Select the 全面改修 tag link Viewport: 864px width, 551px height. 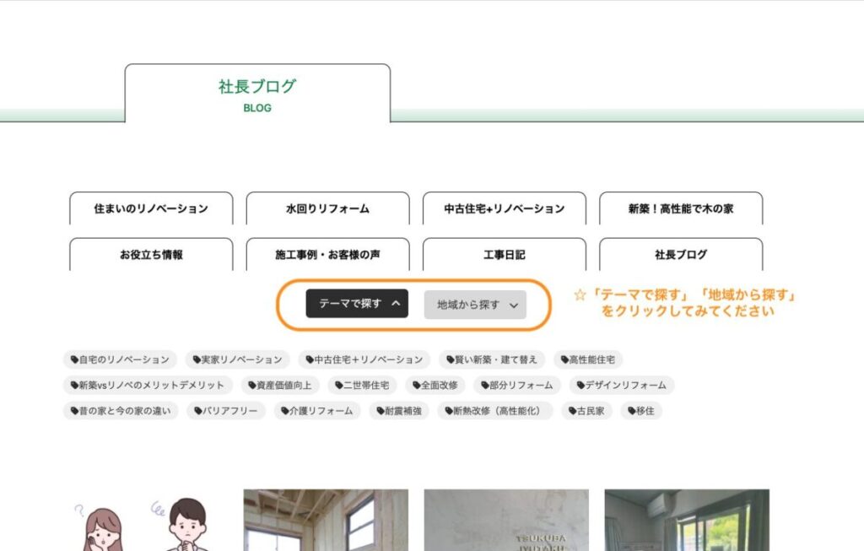[x=435, y=386]
